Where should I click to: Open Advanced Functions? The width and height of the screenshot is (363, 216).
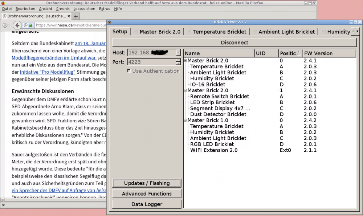[x=147, y=193]
